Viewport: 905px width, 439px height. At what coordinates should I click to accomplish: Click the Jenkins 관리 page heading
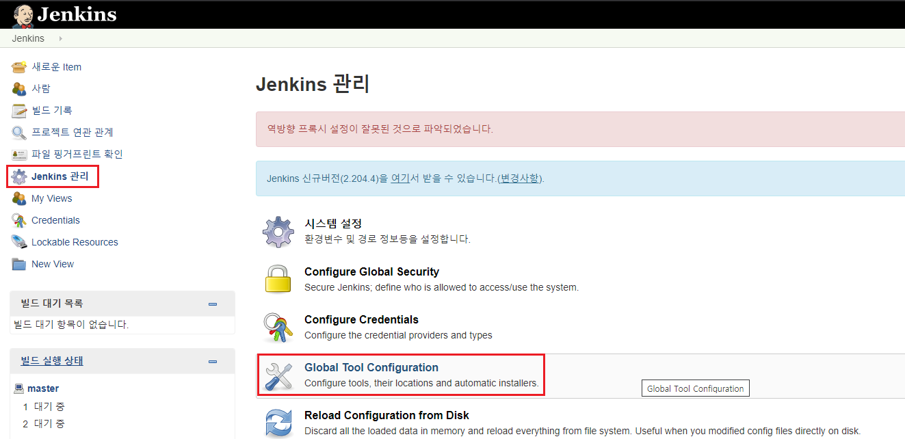[313, 85]
